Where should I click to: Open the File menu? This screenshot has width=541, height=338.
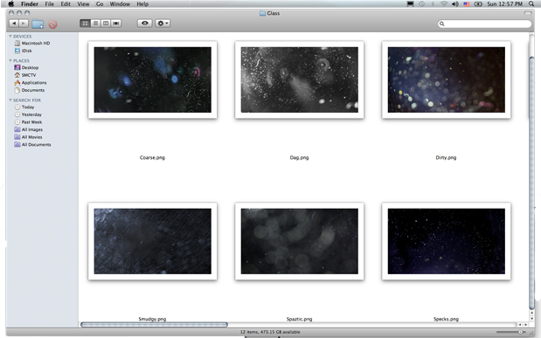coord(49,4)
